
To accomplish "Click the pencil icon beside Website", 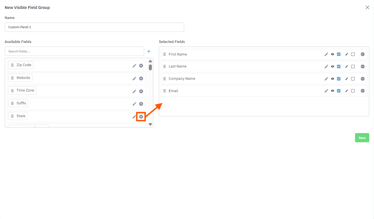I will (x=134, y=78).
